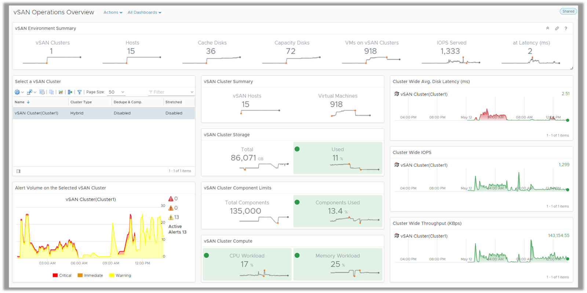The image size is (587, 293).
Task: Click the funnel filter icon in cluster toolbar
Action: (x=79, y=92)
